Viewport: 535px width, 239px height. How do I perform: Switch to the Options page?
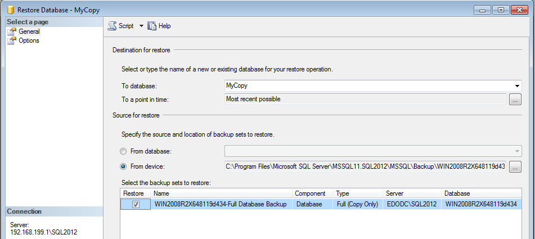[29, 40]
